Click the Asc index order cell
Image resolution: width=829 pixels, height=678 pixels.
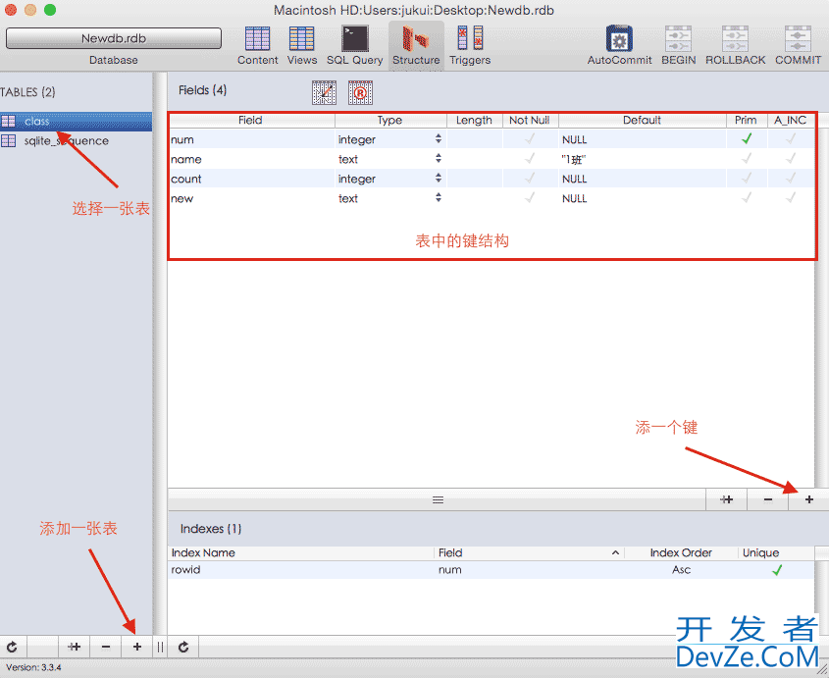tap(681, 570)
